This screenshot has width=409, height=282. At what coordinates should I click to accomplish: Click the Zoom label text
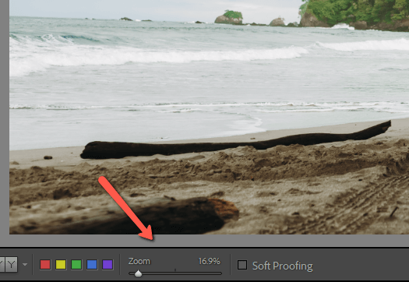139,261
